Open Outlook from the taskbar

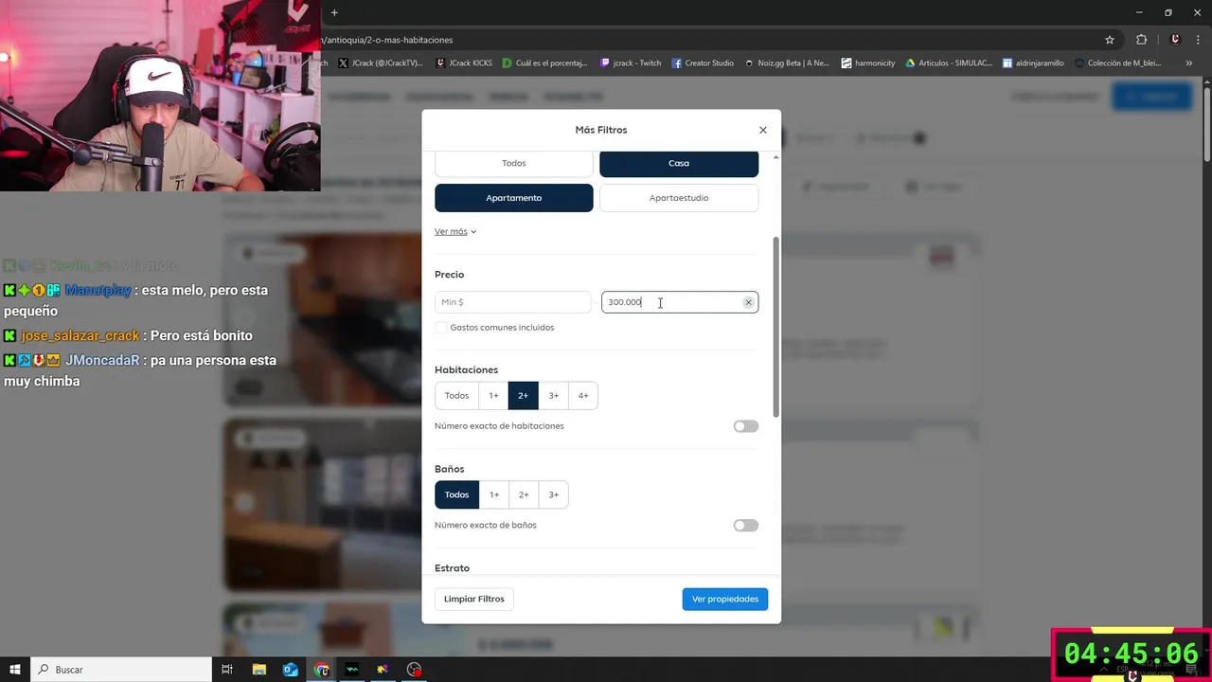(290, 670)
